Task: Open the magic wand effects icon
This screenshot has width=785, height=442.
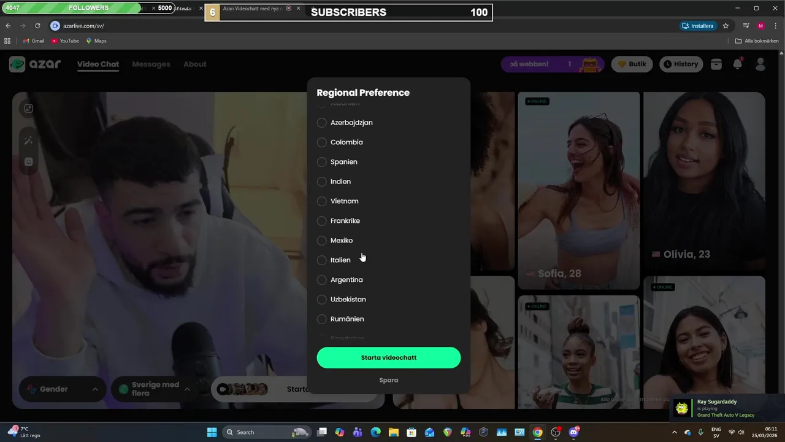Action: [29, 141]
